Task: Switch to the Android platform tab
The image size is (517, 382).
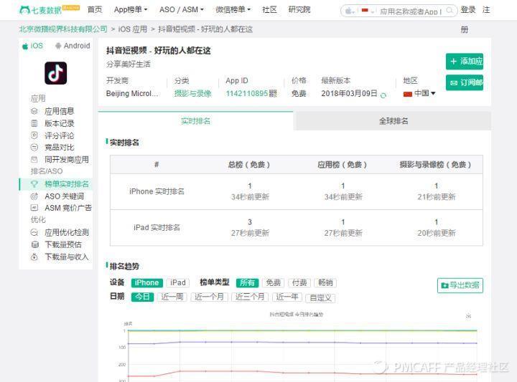Action: pyautogui.click(x=73, y=46)
